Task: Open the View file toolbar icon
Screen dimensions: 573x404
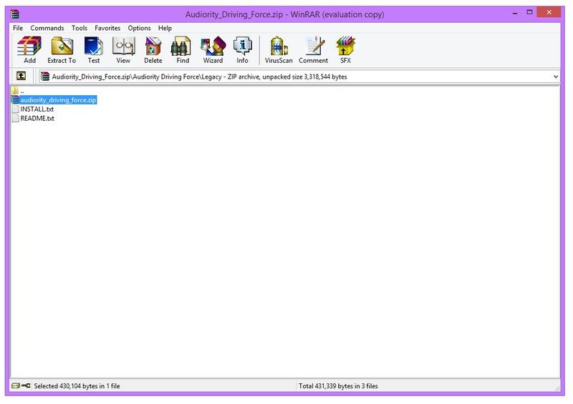Action: (x=123, y=49)
